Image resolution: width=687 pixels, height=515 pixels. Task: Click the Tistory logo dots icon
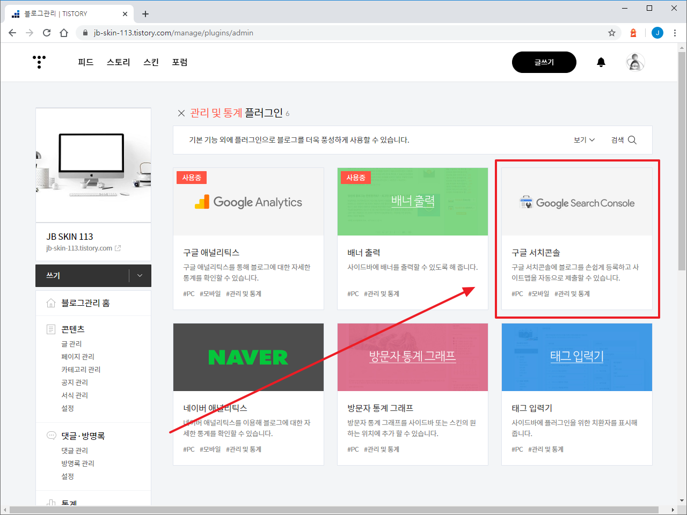tap(39, 62)
